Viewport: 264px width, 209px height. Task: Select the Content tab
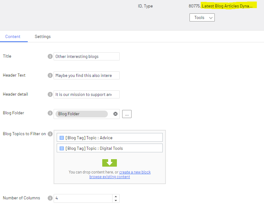(13, 36)
